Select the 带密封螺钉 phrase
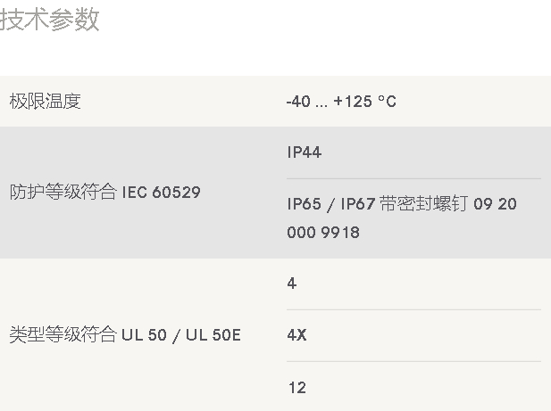551x411 pixels. point(424,204)
